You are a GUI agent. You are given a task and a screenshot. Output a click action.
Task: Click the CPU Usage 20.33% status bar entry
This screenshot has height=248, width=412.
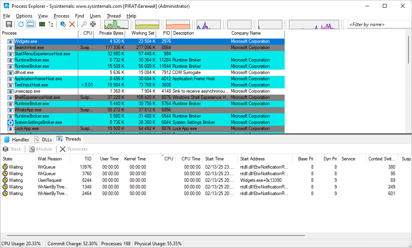click(21, 244)
